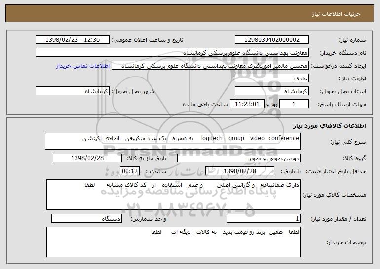Click the announcement date field 1398/02/23 - 12:36

73,39
